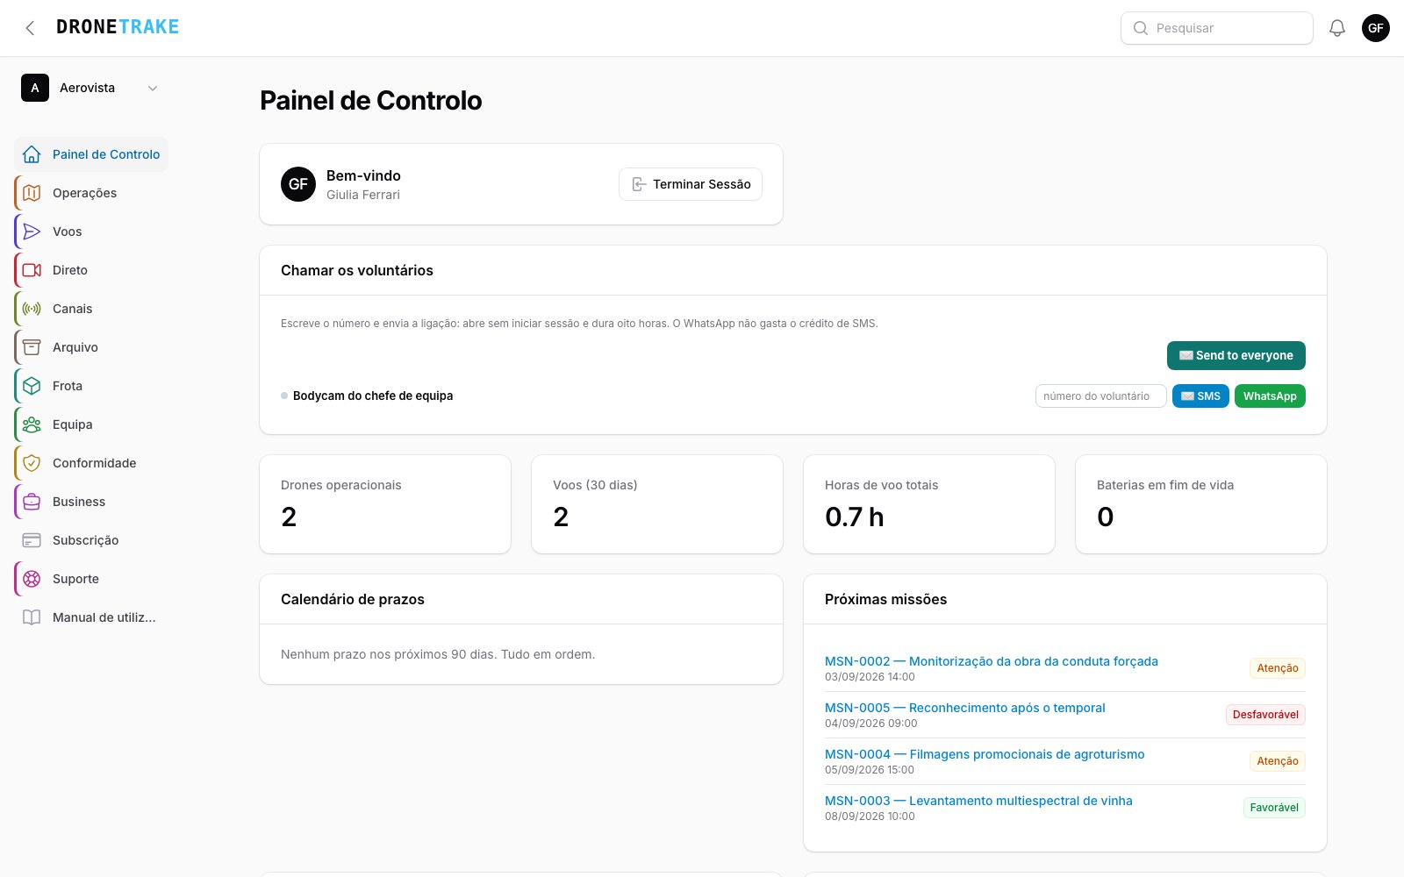Open Conformidade section

click(x=91, y=463)
